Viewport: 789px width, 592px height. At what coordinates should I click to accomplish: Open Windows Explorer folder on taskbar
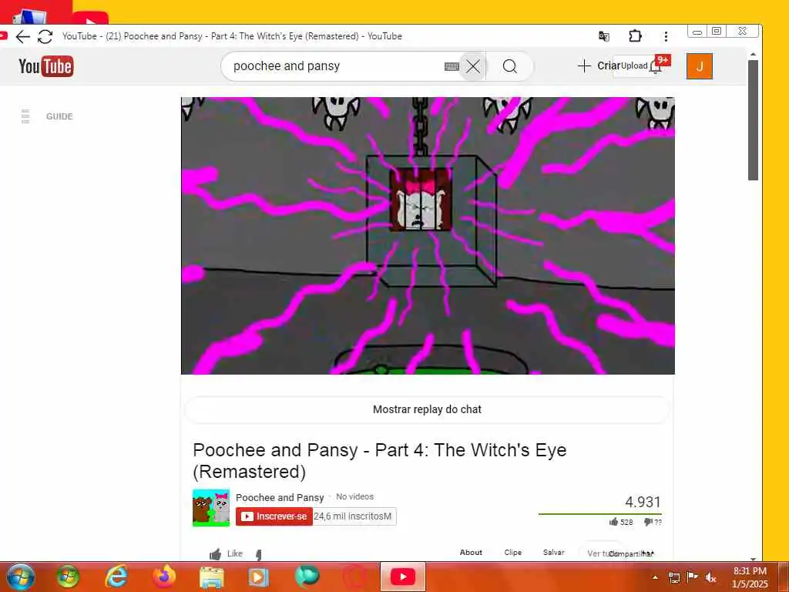(x=211, y=577)
